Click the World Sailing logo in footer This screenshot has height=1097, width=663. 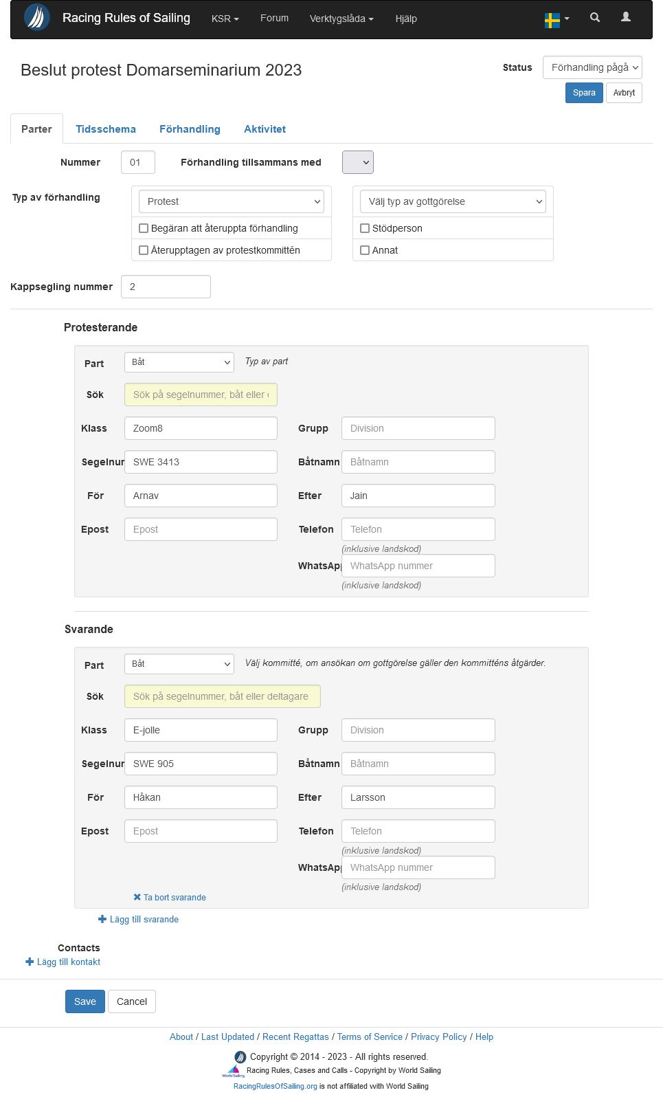coord(234,1072)
